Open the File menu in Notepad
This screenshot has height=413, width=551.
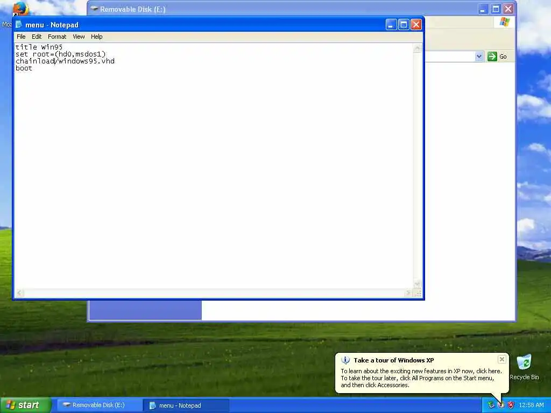pos(21,37)
